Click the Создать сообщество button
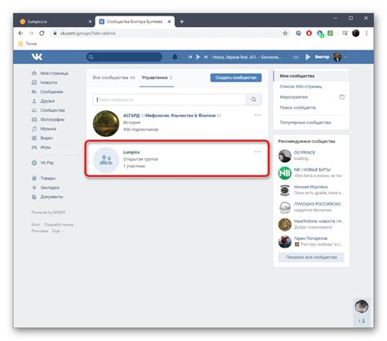 pyautogui.click(x=236, y=77)
